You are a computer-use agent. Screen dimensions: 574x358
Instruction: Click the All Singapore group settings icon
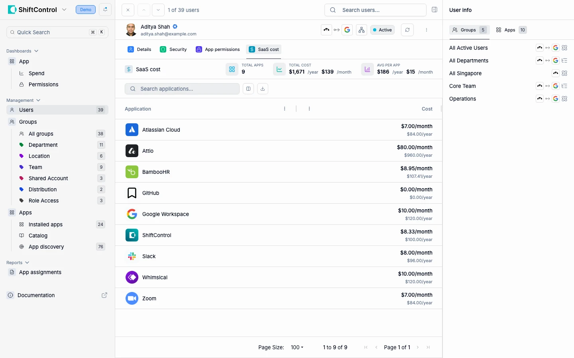[564, 73]
